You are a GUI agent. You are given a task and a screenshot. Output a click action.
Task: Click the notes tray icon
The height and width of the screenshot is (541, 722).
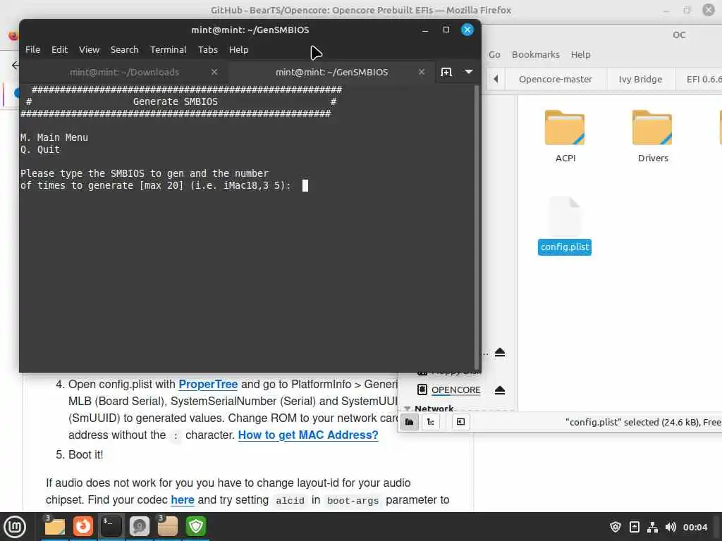pyautogui.click(x=634, y=527)
